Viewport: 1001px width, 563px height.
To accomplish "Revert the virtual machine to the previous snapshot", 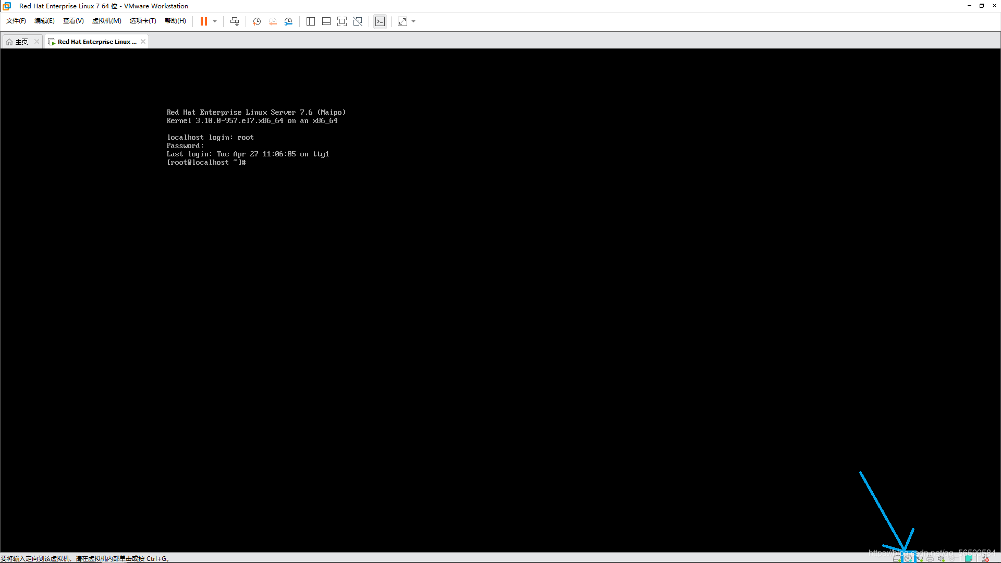I will click(x=273, y=21).
